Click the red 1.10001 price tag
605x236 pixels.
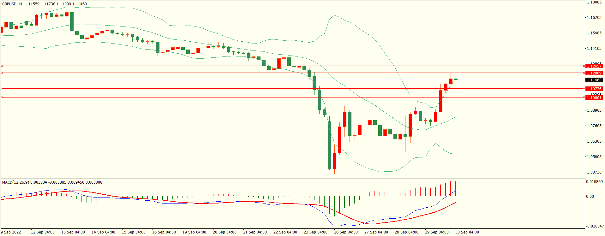pyautogui.click(x=594, y=98)
